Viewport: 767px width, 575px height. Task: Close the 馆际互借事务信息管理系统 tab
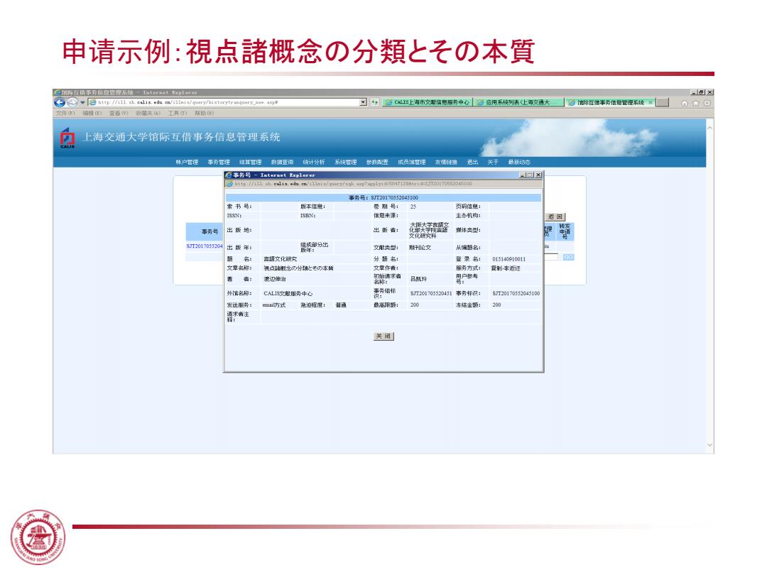651,102
